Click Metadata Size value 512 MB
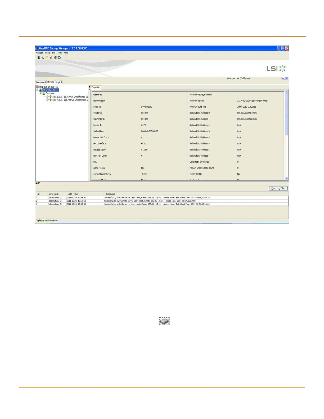This screenshot has height=419, width=324. pyautogui.click(x=144, y=150)
